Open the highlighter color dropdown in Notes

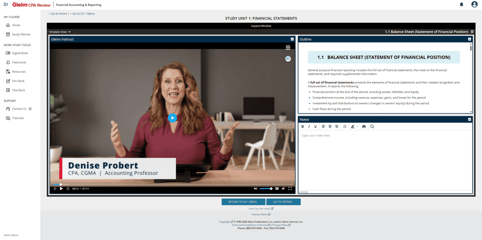pyautogui.click(x=357, y=126)
